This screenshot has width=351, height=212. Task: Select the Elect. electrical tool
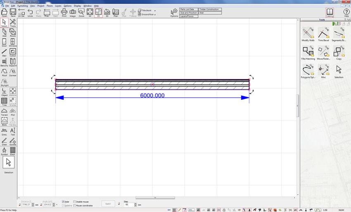[13, 151]
